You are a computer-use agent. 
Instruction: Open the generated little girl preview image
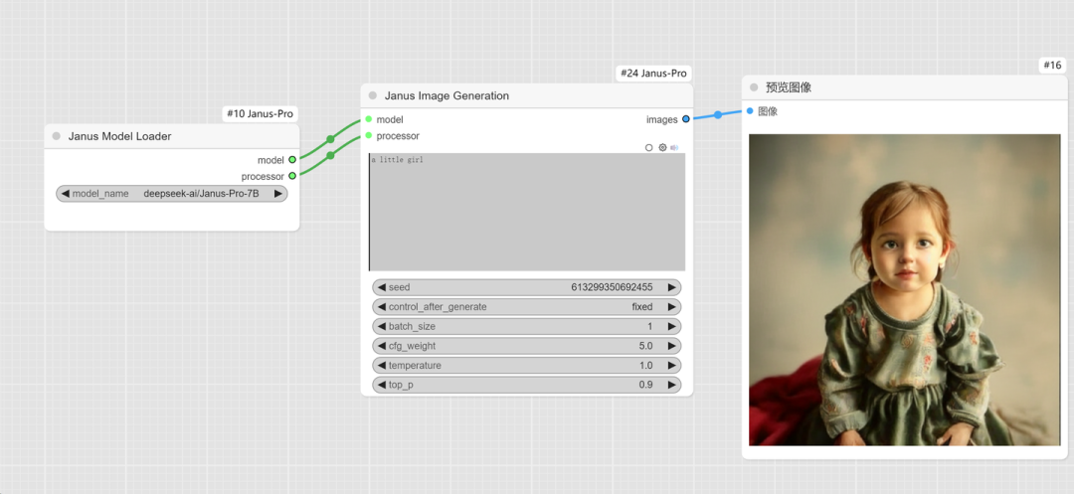pyautogui.click(x=904, y=289)
